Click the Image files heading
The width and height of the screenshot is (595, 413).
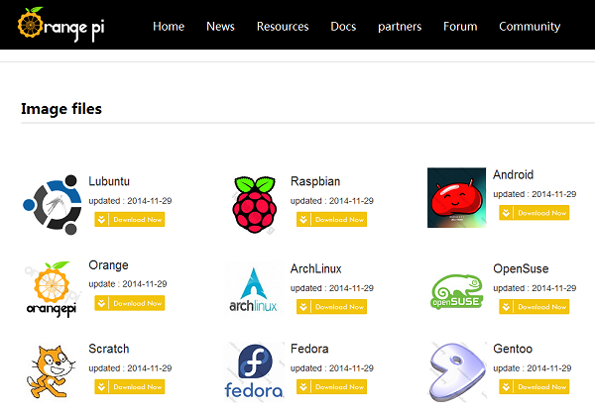click(61, 109)
